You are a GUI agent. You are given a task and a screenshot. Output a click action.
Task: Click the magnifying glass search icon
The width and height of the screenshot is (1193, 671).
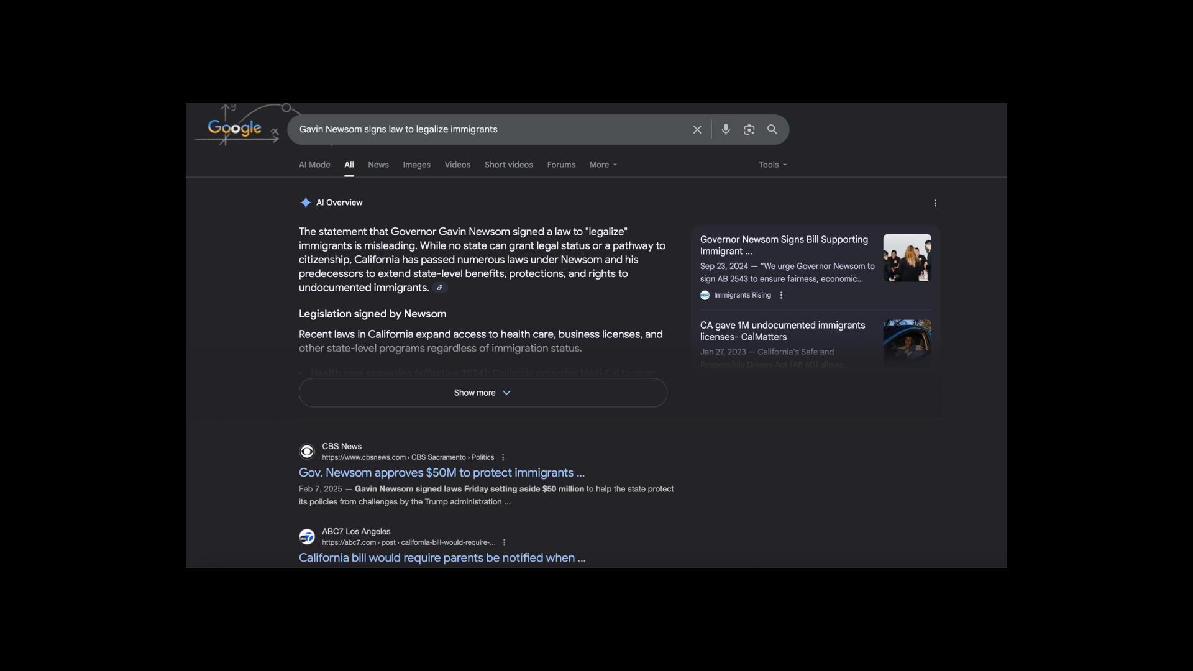[x=772, y=129]
